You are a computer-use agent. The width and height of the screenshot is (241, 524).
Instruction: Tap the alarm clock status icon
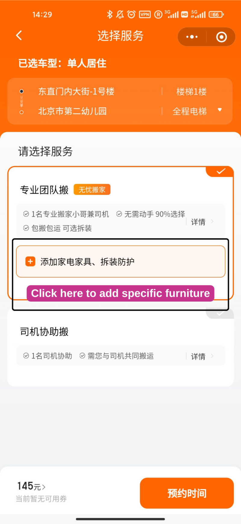(131, 14)
